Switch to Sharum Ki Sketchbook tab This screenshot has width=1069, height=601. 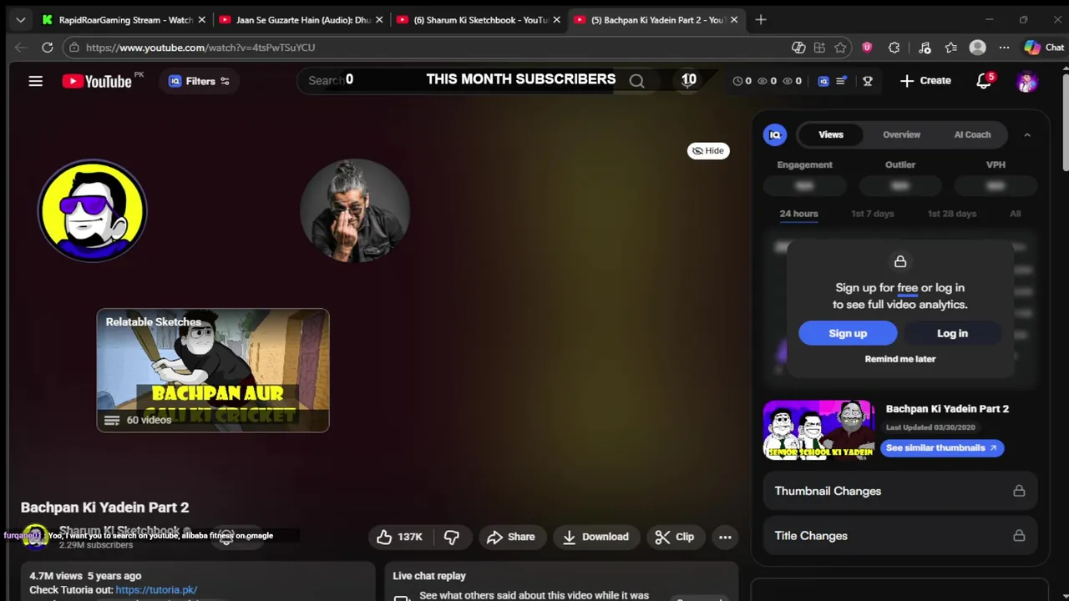[478, 19]
